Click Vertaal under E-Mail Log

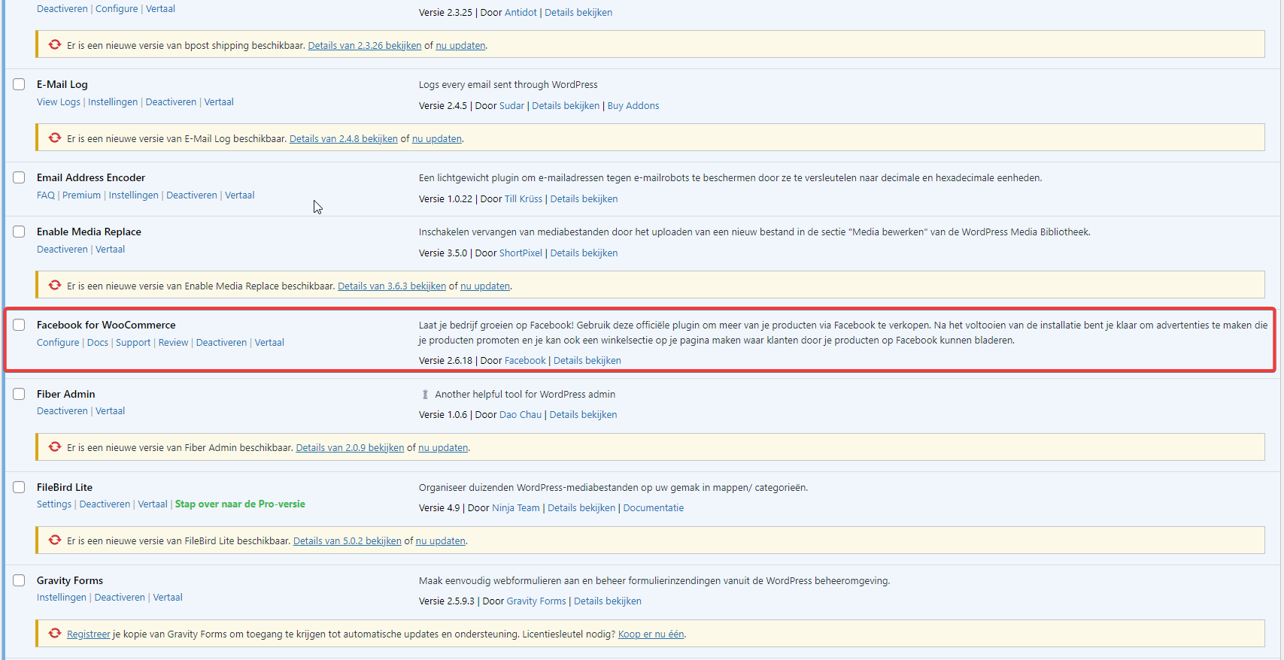219,102
